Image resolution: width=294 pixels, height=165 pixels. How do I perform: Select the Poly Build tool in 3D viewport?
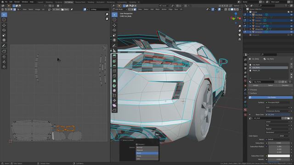[114, 81]
